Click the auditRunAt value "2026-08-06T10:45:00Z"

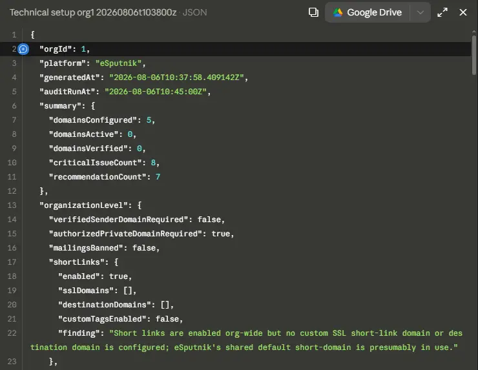[156, 92]
